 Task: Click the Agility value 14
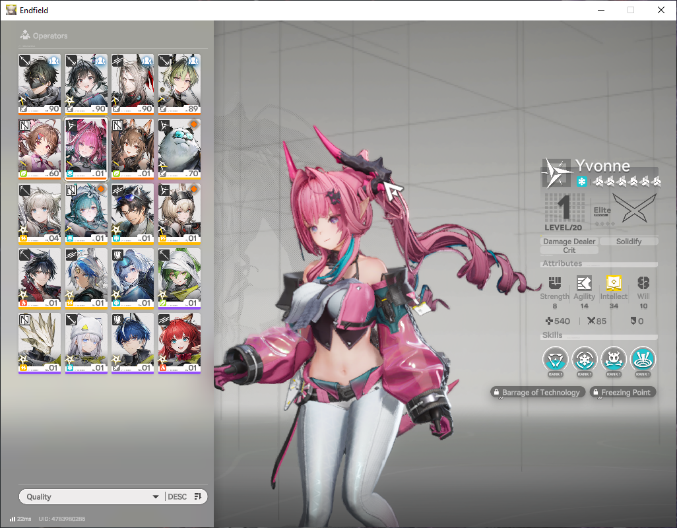coord(584,306)
